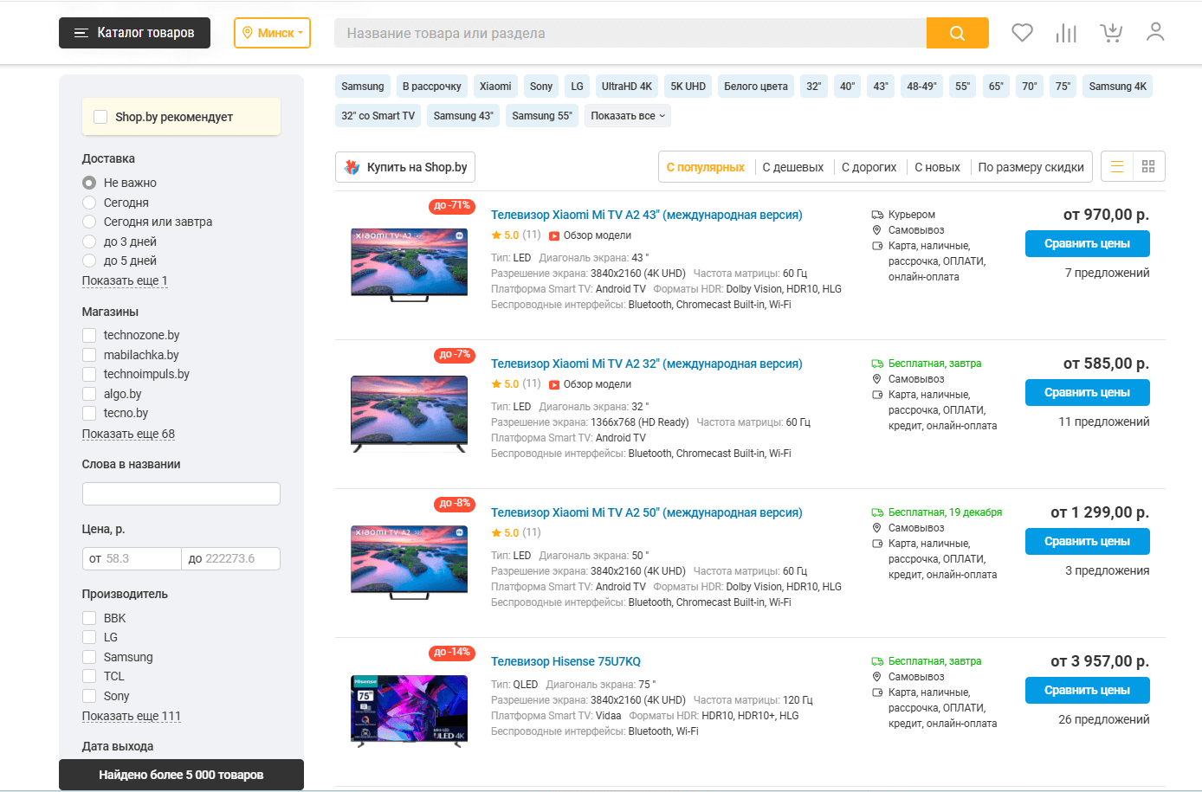Check the Shop.by рекомендует checkbox
The width and height of the screenshot is (1202, 792).
[100, 117]
